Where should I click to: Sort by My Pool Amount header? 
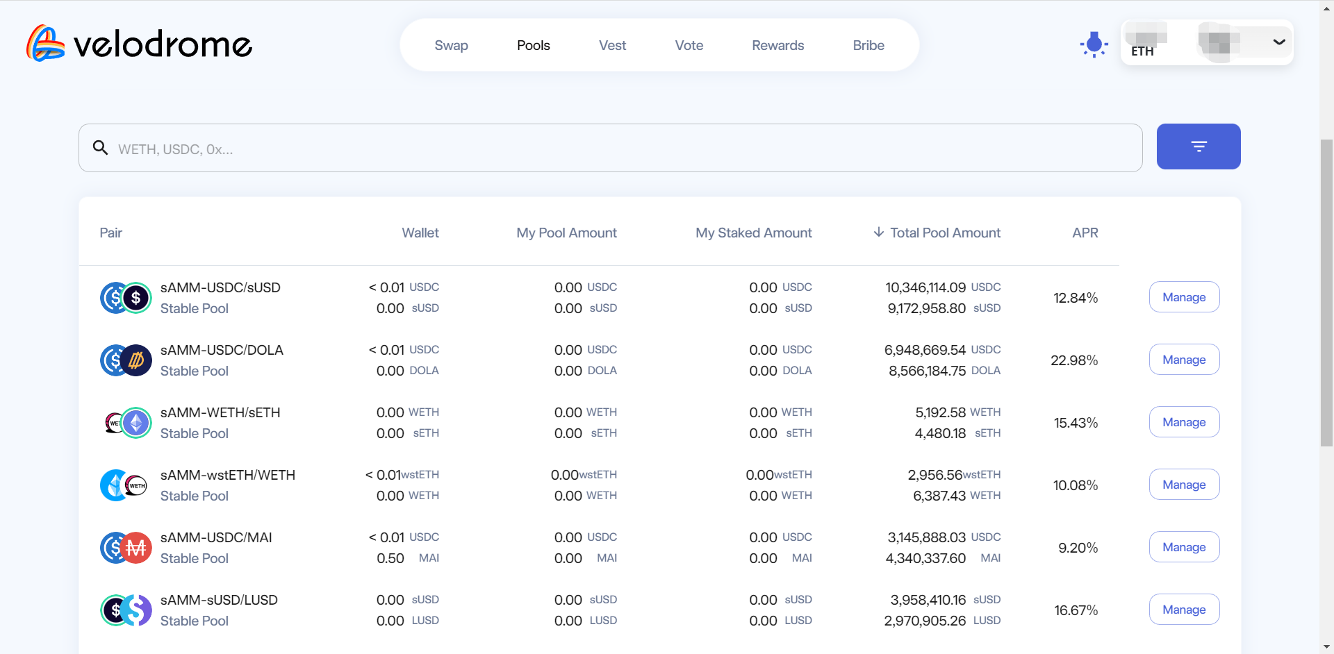(566, 233)
